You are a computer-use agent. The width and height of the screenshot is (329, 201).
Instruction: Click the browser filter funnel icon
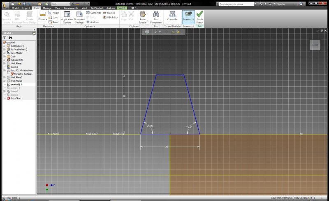(5, 37)
